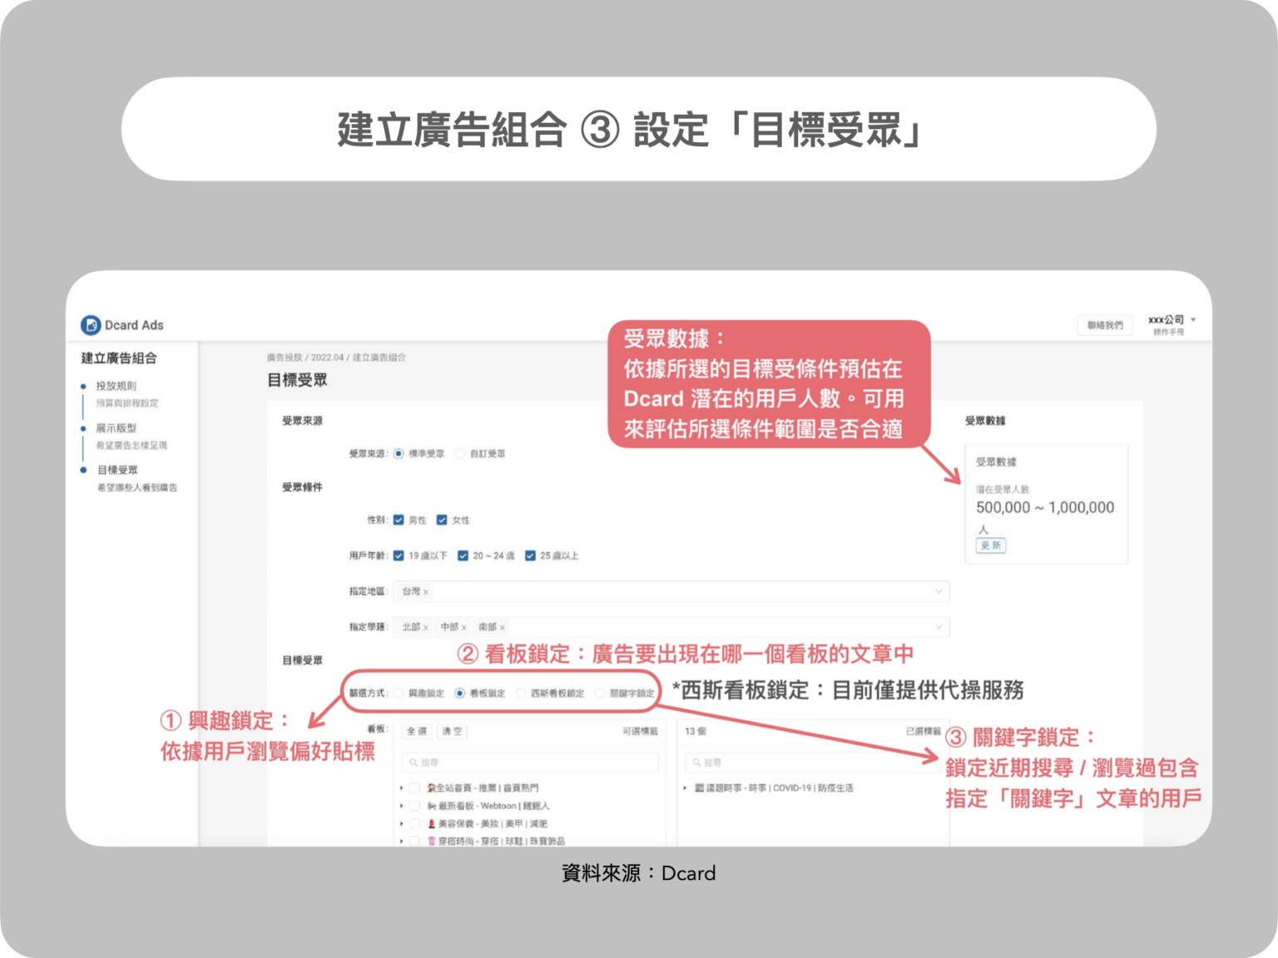
Task: Click the Dcard Ads logo icon
Action: coord(91,325)
